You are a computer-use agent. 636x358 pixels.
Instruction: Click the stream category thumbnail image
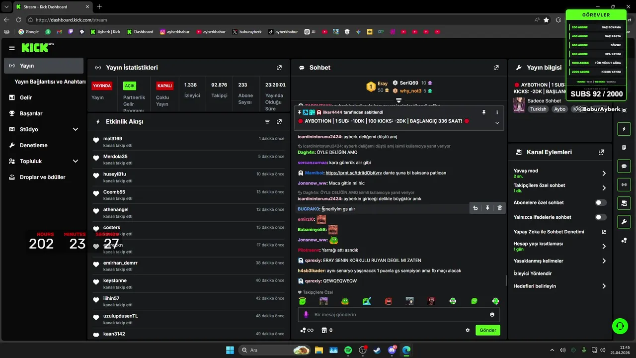519,104
